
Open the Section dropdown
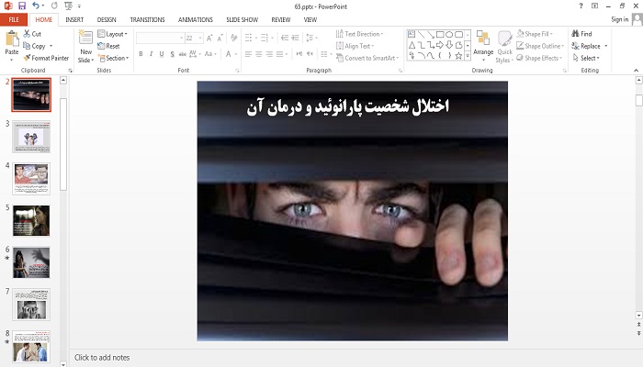(x=113, y=58)
